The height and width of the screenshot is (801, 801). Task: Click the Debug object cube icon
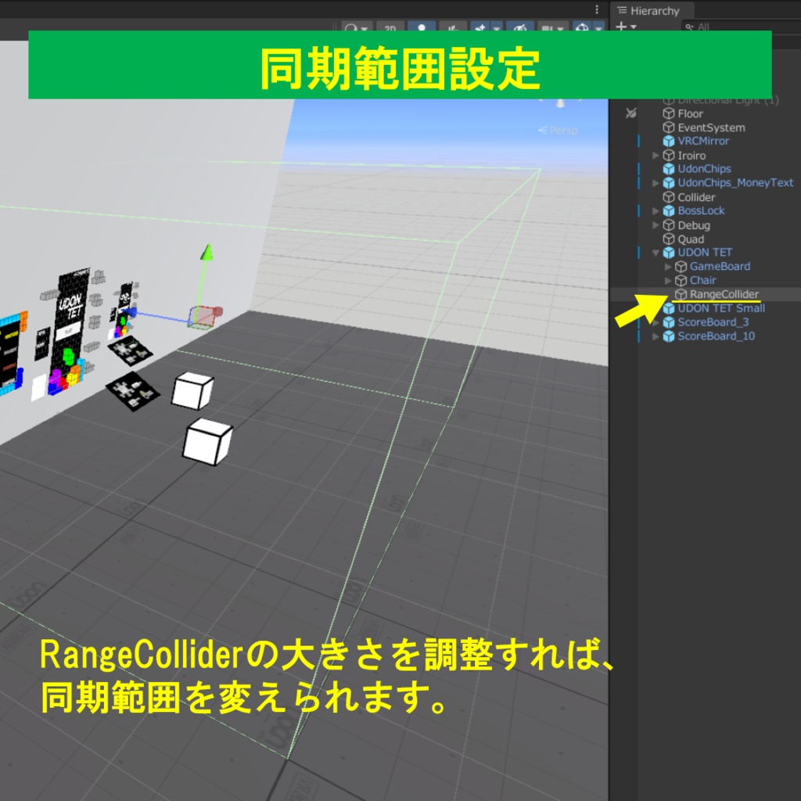668,224
